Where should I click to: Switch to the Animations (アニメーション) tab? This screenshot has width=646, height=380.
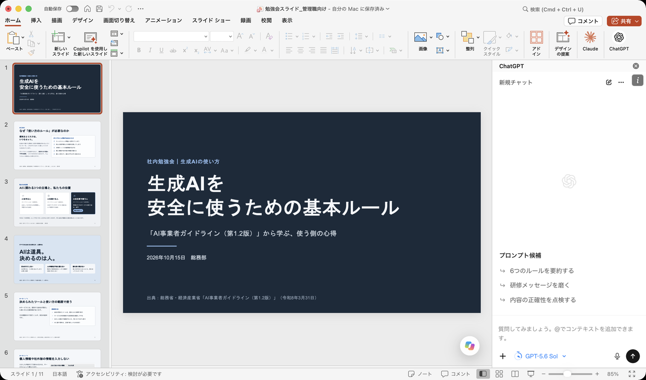tap(163, 20)
